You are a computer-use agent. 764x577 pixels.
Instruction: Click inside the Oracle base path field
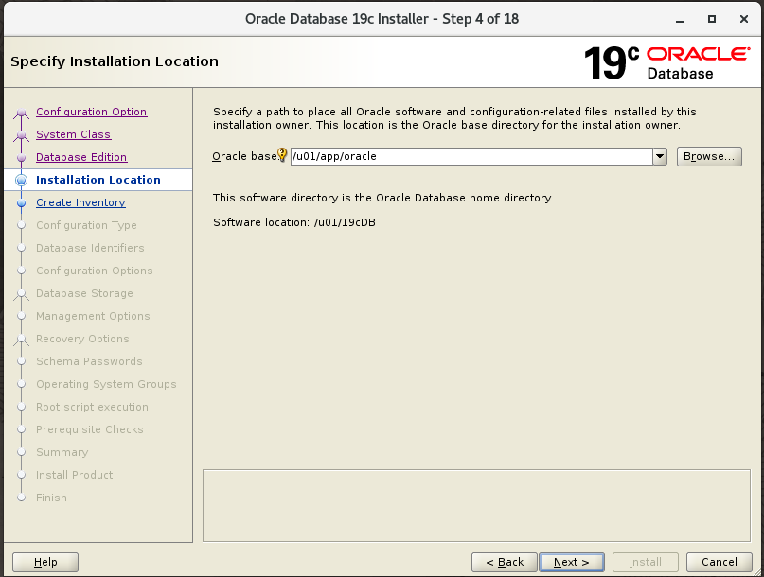pos(426,156)
